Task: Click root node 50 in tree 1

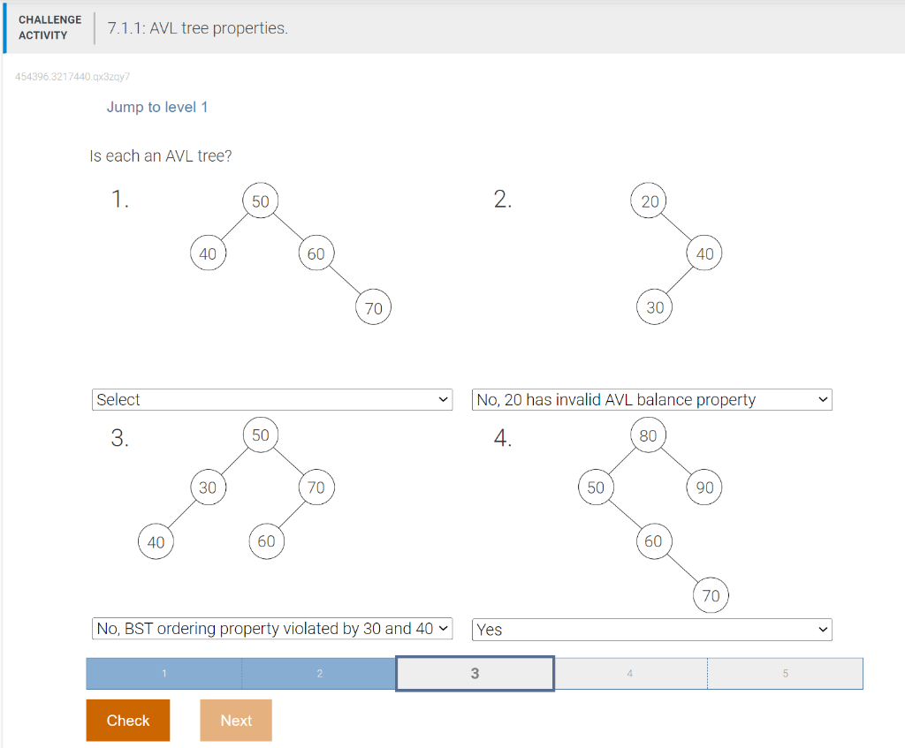Action: 260,200
